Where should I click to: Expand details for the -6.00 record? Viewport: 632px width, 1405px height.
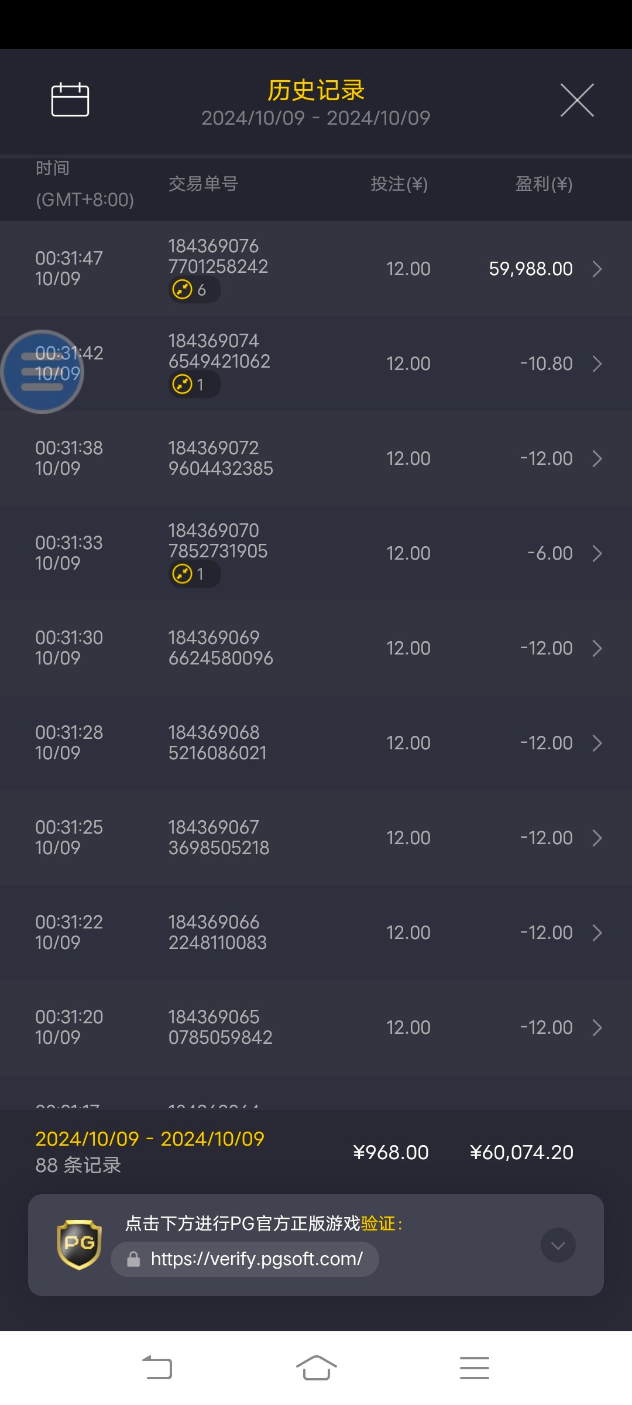coord(597,554)
